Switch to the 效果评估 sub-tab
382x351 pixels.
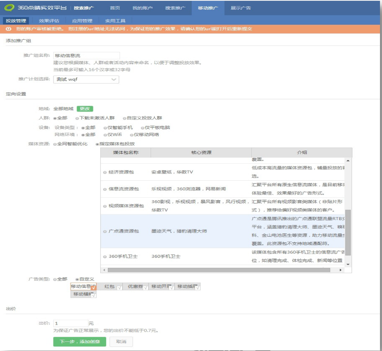pyautogui.click(x=49, y=21)
